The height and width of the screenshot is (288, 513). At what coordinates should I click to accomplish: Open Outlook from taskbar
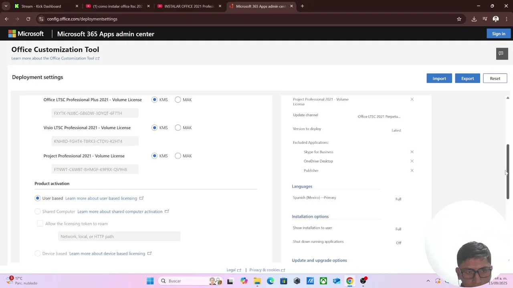[x=336, y=281]
